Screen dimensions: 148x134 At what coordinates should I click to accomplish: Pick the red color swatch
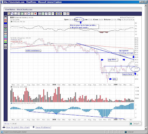(6, 20)
